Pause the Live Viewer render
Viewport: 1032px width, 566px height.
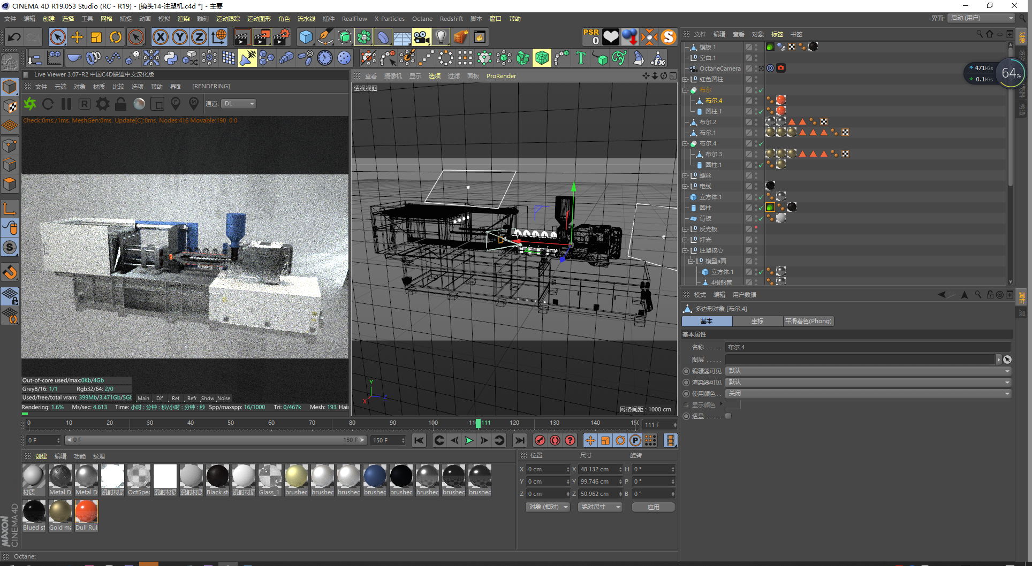66,103
